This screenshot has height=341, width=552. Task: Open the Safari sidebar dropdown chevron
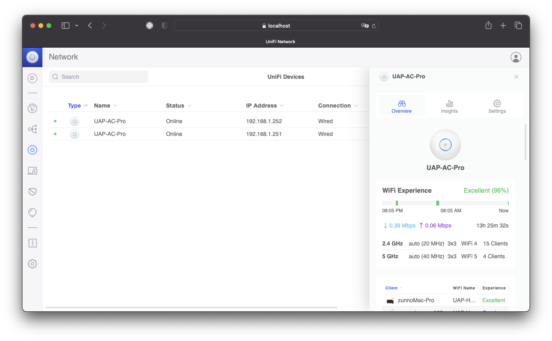(x=76, y=26)
